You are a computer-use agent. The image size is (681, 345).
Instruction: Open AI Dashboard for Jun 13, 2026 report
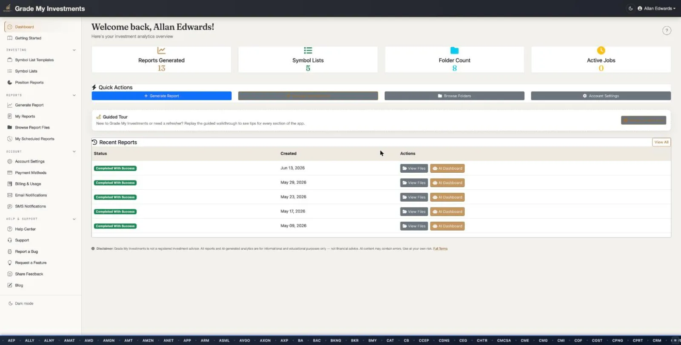tap(447, 168)
